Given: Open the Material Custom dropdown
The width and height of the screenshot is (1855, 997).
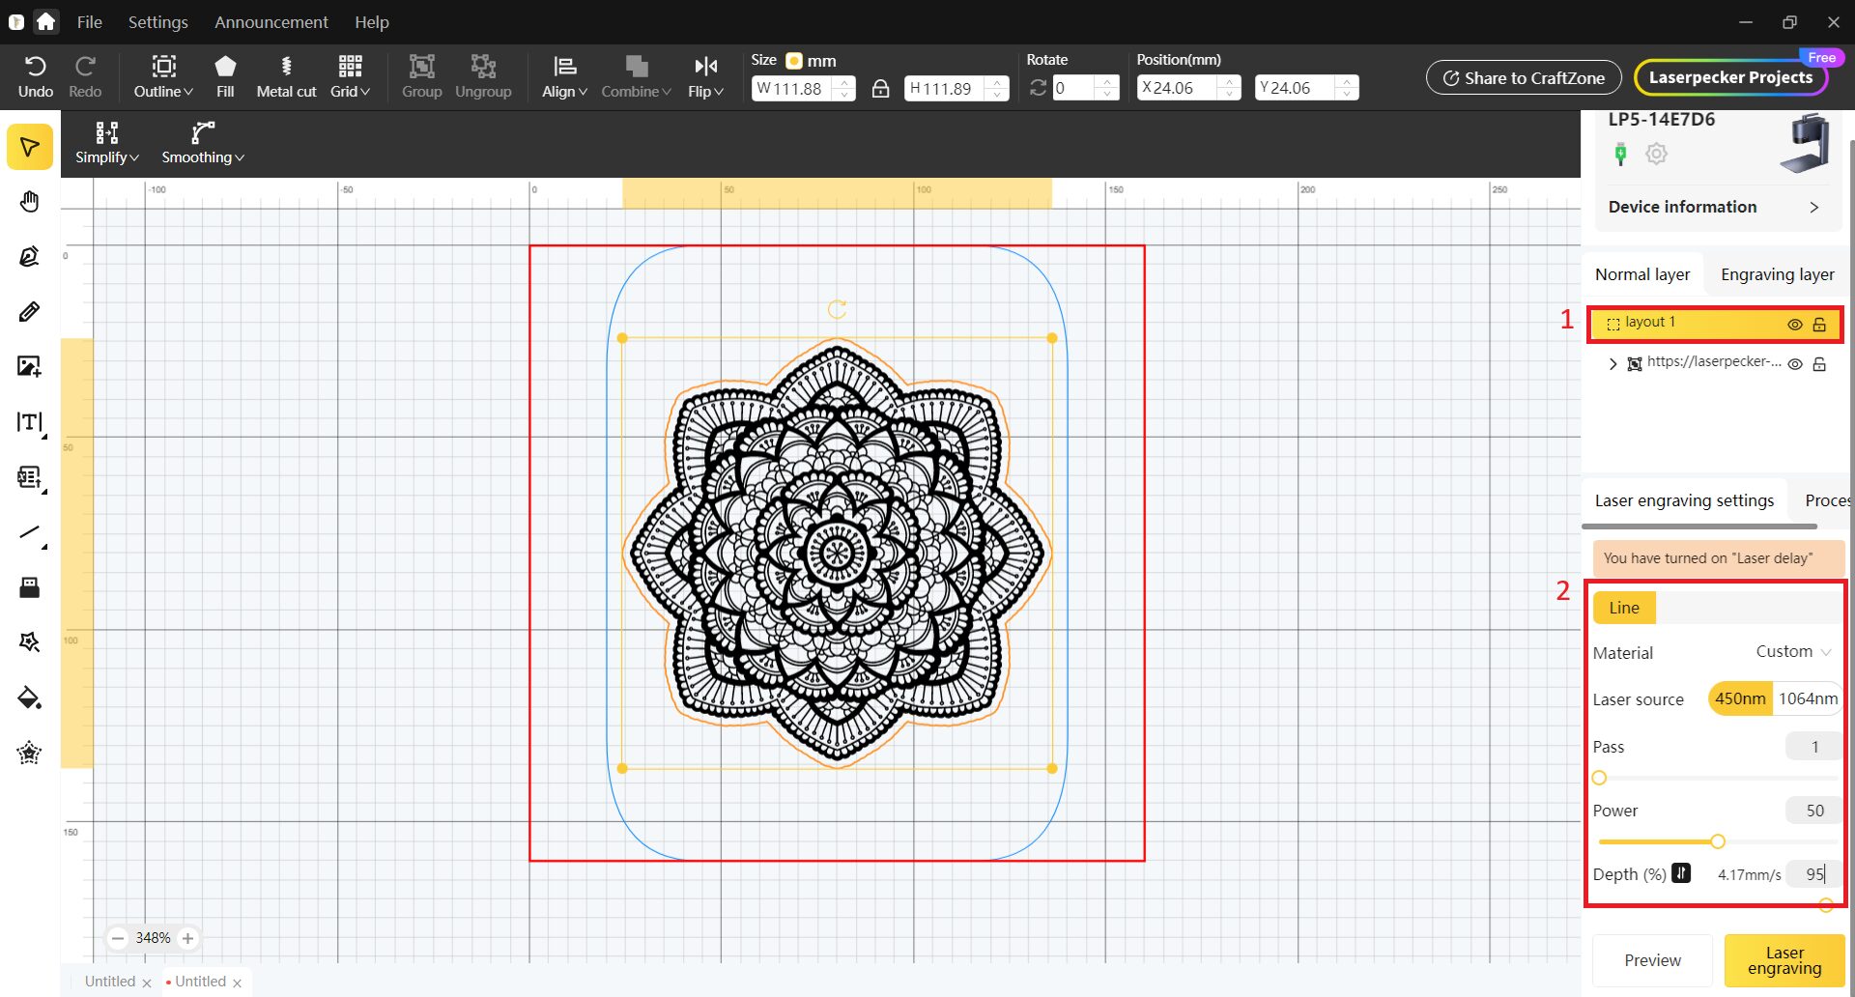Looking at the screenshot, I should (x=1793, y=652).
